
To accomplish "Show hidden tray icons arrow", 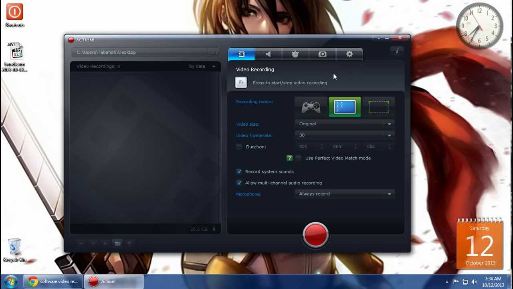I will (447, 282).
